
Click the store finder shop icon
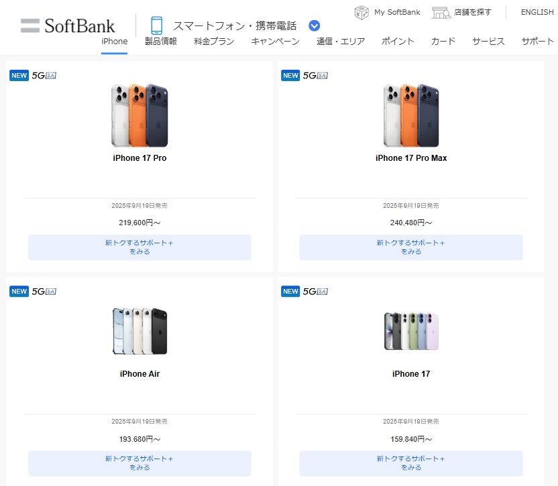click(x=441, y=12)
